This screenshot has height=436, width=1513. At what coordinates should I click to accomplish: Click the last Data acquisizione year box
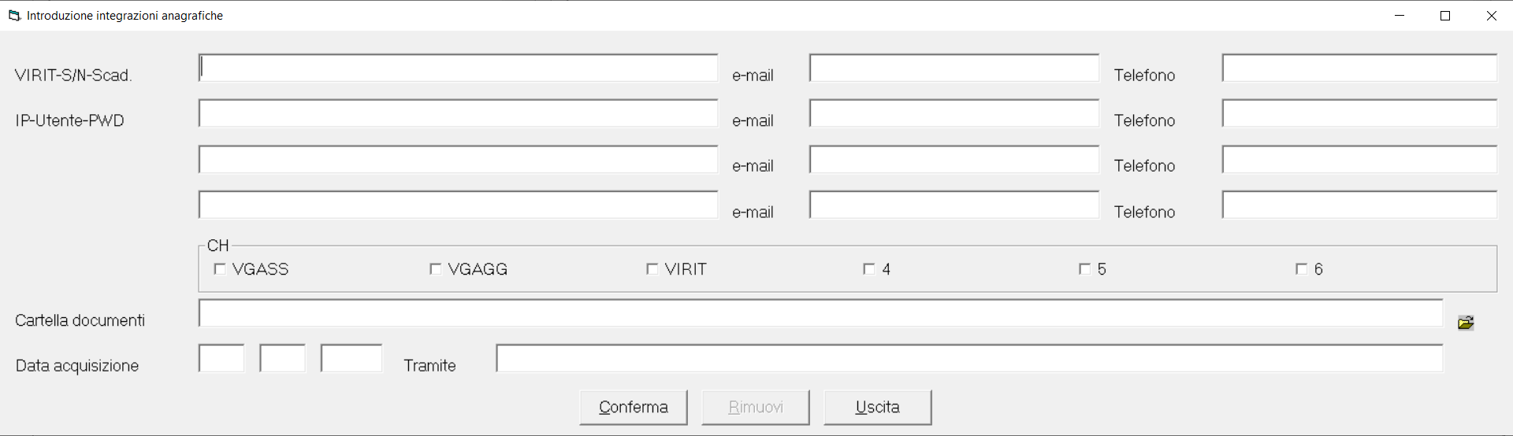(351, 358)
